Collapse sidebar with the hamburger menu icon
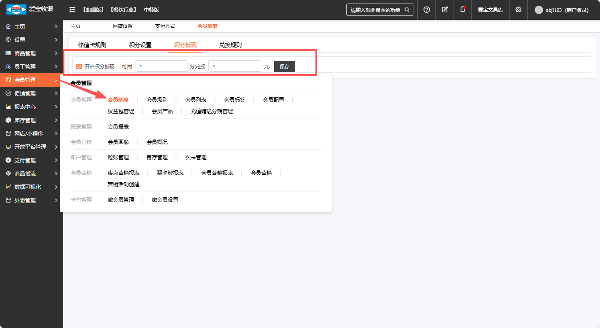 pyautogui.click(x=72, y=10)
